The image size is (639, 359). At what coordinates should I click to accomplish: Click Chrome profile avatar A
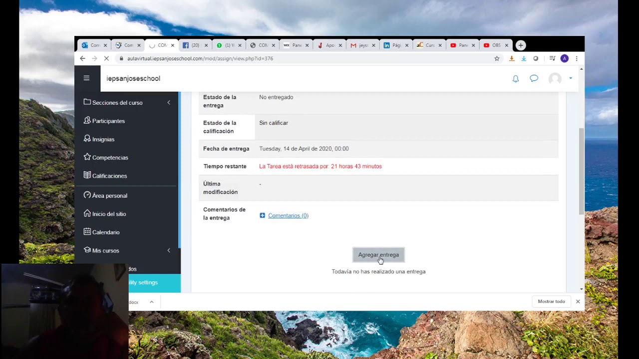pyautogui.click(x=565, y=58)
